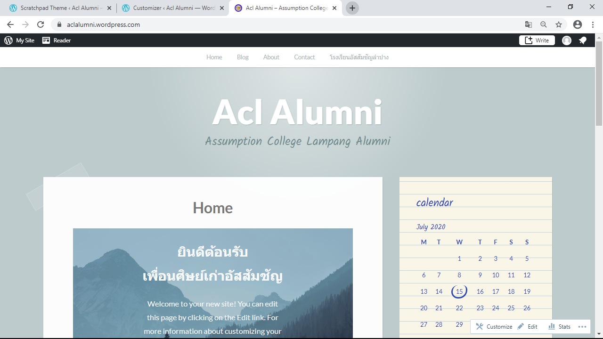Click the Acl Alumni site title link
Viewport: 603px width, 339px height.
297,112
